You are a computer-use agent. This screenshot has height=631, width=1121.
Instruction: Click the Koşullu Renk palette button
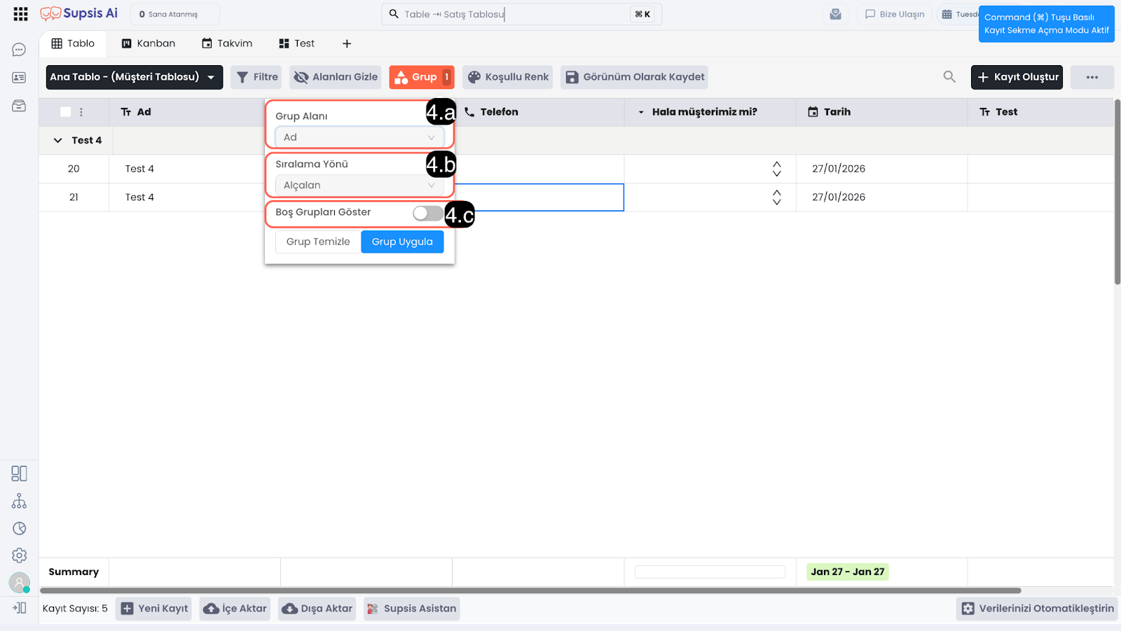[508, 77]
